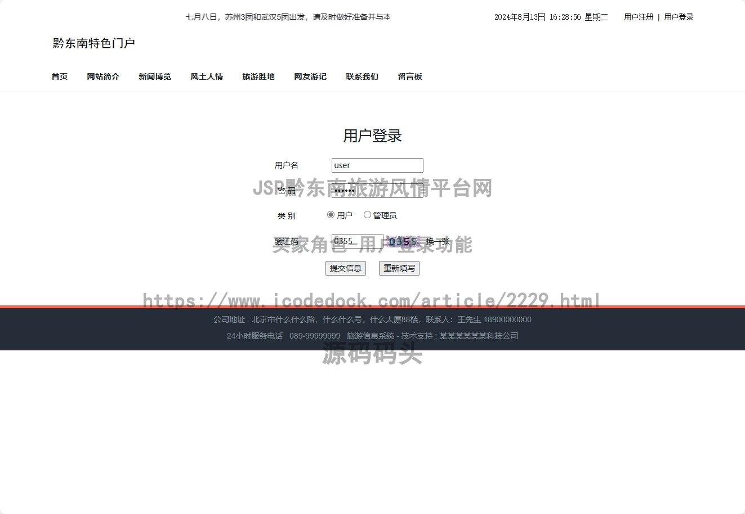
Task: Click the 用户登录 link at top
Action: [679, 17]
